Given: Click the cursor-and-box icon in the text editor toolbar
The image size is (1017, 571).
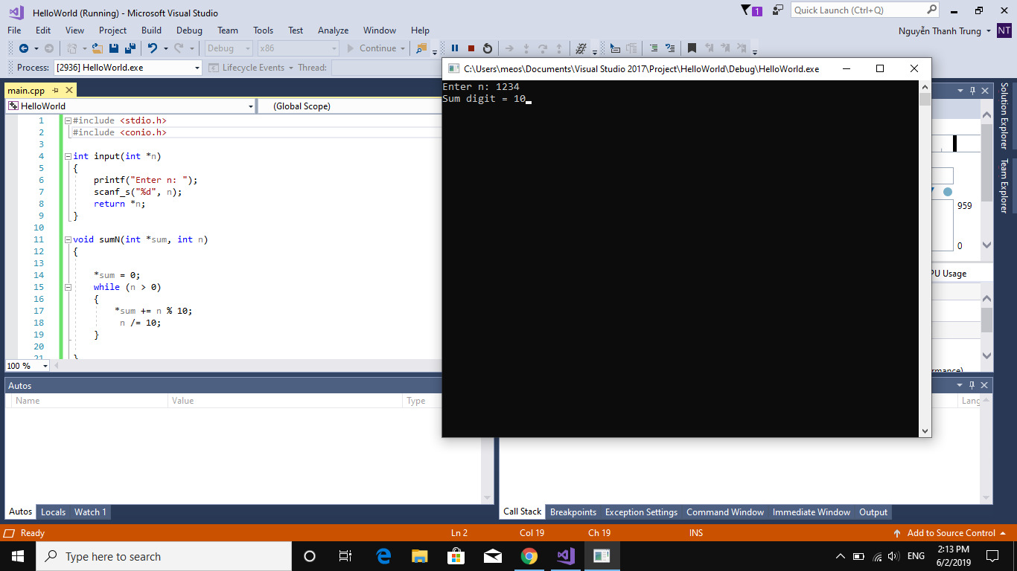Looking at the screenshot, I should click(x=615, y=48).
